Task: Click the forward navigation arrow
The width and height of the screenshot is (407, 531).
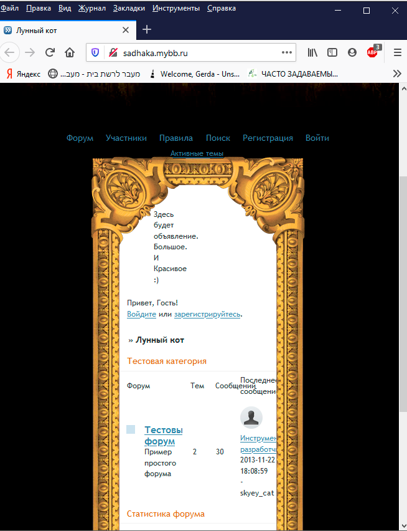Action: coord(30,52)
